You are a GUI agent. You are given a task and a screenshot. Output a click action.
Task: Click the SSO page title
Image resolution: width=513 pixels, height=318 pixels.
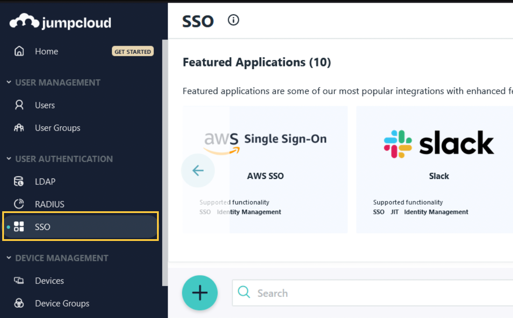(198, 21)
